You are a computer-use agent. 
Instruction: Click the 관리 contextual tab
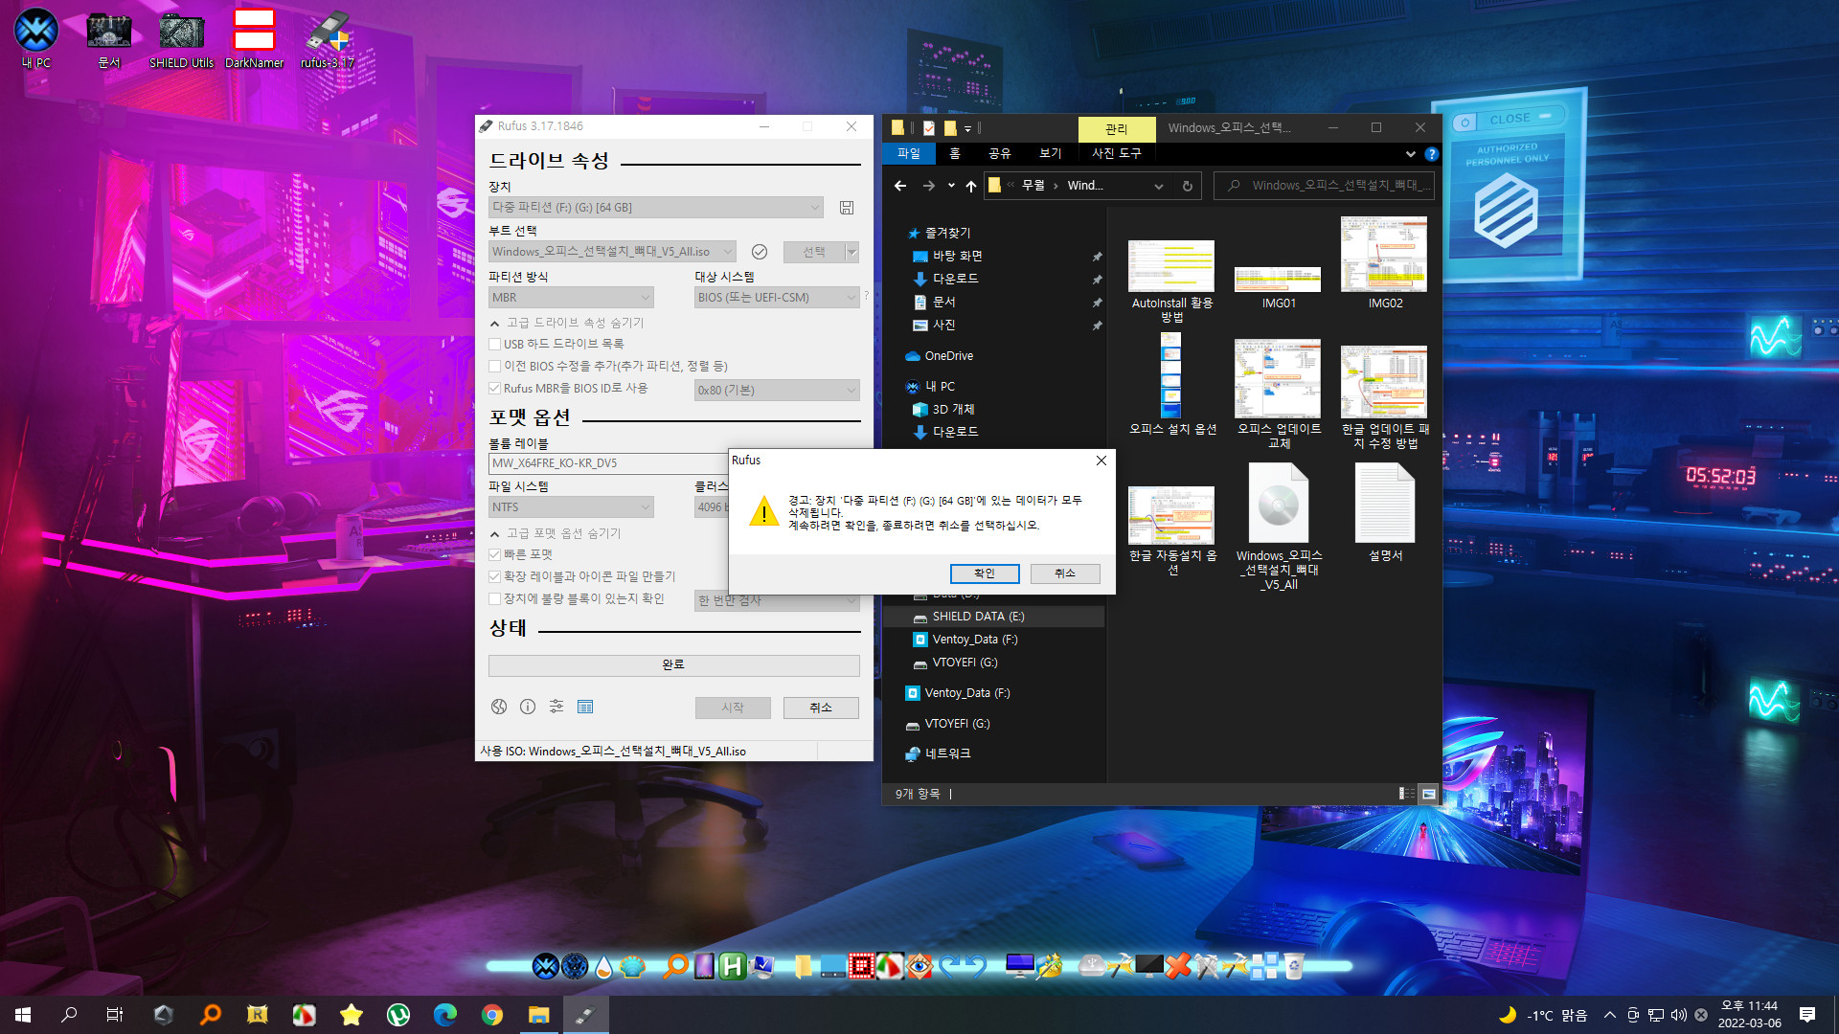(1117, 128)
